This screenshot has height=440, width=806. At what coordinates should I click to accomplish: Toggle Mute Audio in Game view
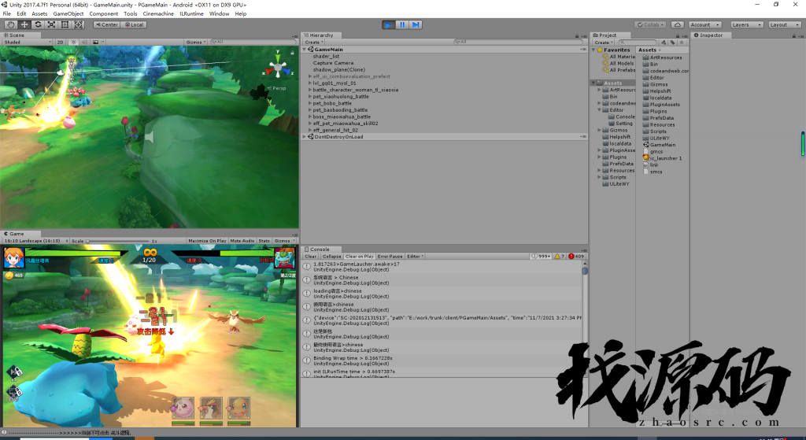(242, 241)
